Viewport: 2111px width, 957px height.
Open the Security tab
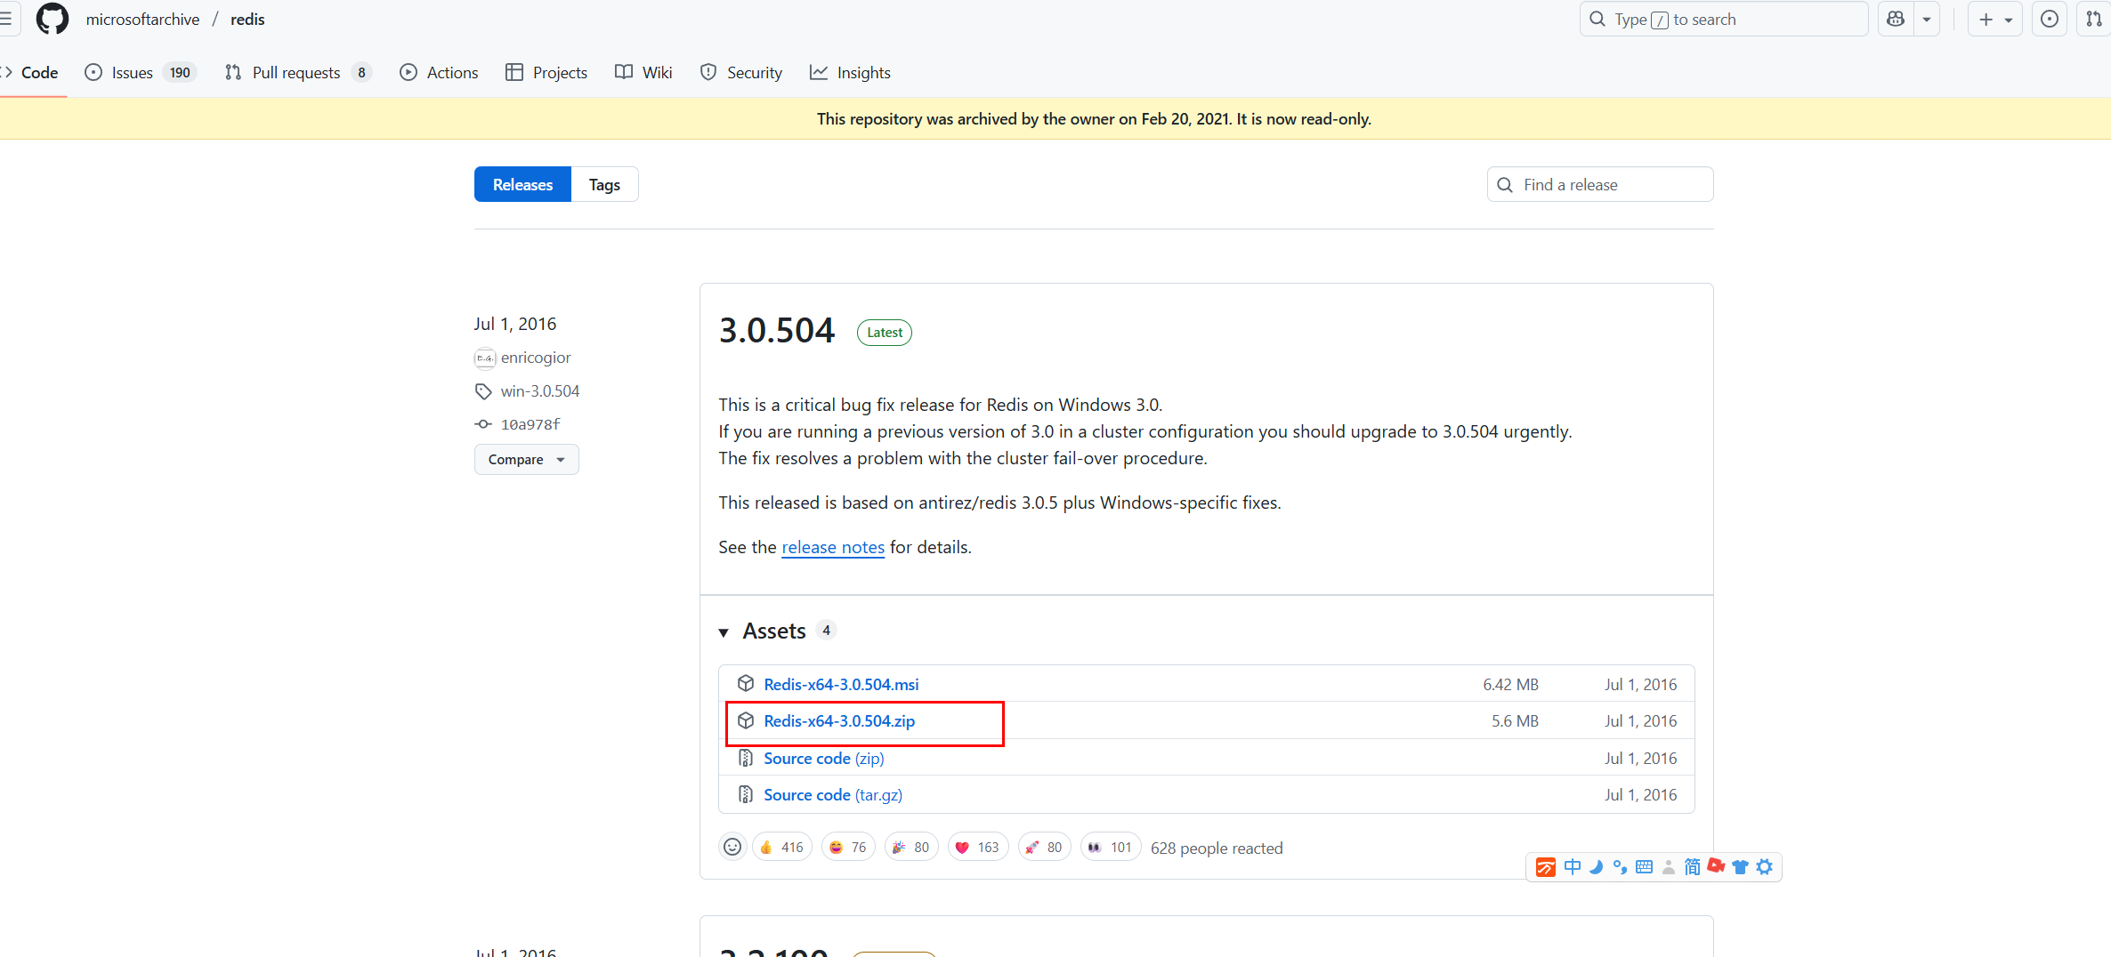click(741, 73)
